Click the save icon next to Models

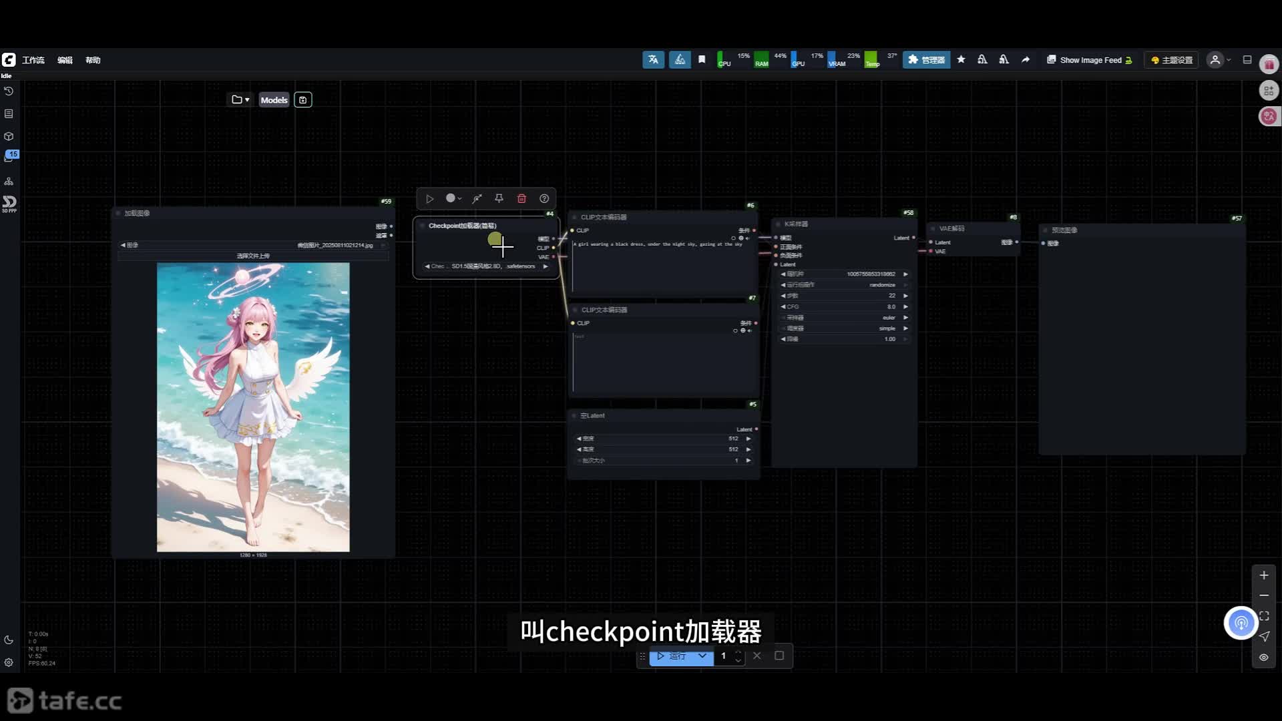tap(303, 100)
